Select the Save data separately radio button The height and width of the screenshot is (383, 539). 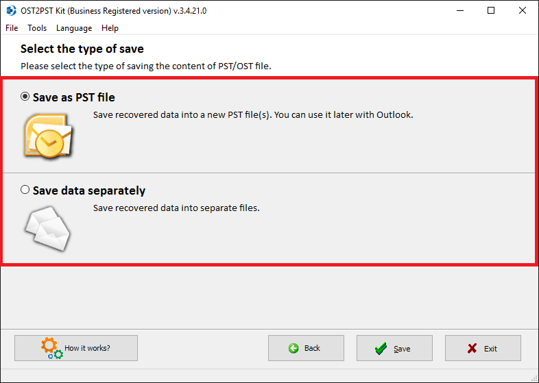click(25, 190)
